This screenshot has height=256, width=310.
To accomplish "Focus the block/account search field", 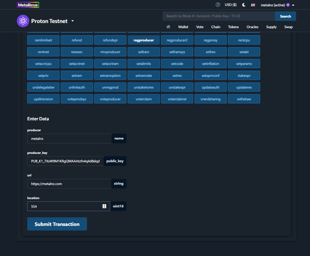I will (219, 16).
